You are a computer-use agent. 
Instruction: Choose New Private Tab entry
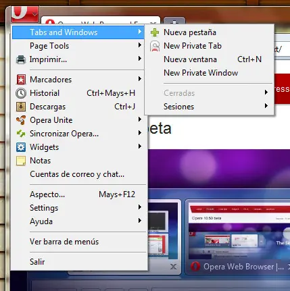(x=210, y=46)
